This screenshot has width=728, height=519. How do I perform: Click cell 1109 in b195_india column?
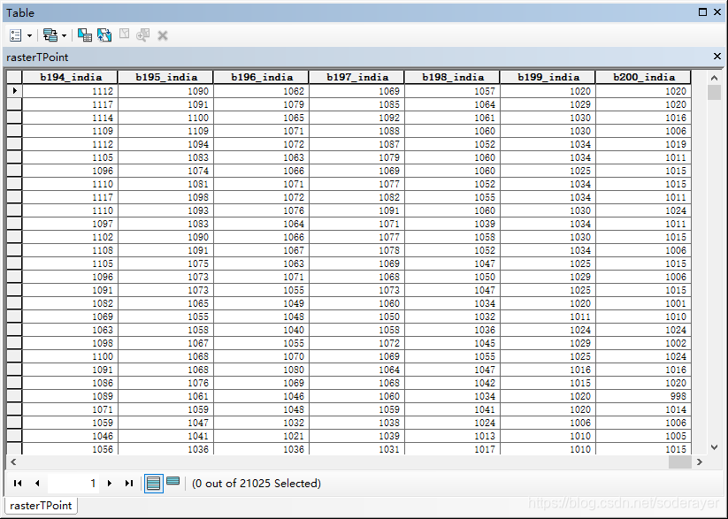165,131
